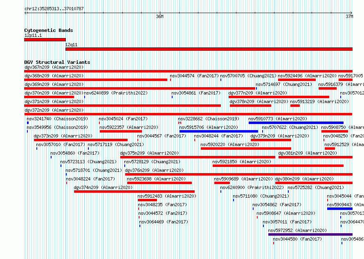Click the dgv371n209 (Almarri2020) label
Screen dimensions: 364x259
point(54,101)
